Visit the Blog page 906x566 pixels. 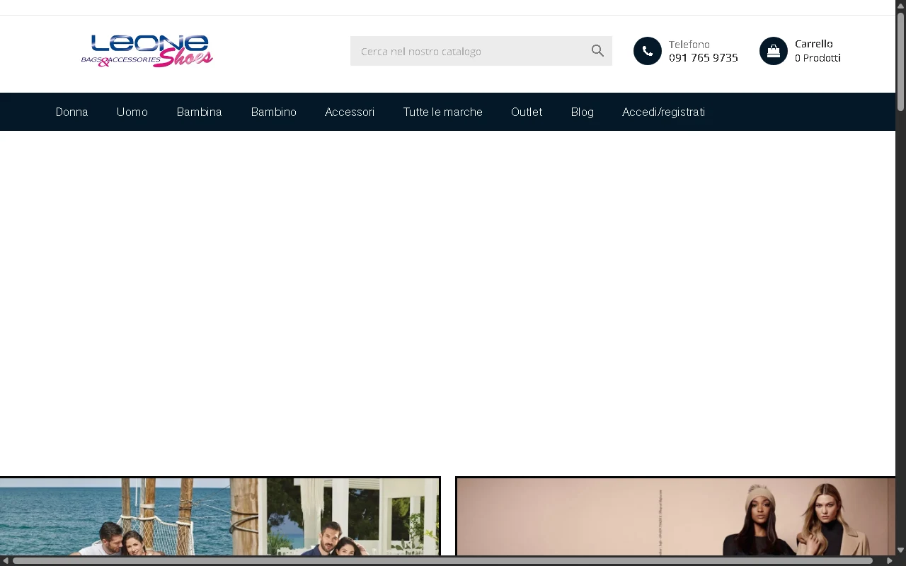583,112
